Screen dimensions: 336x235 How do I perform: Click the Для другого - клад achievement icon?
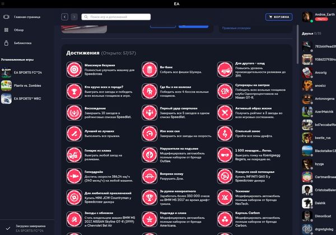click(225, 69)
